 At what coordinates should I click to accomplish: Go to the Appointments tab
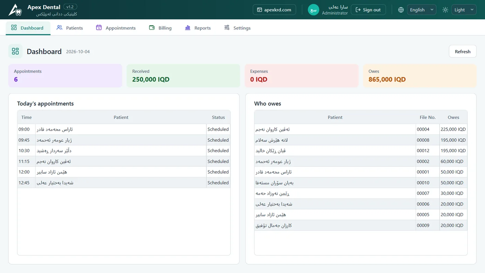pos(116,28)
